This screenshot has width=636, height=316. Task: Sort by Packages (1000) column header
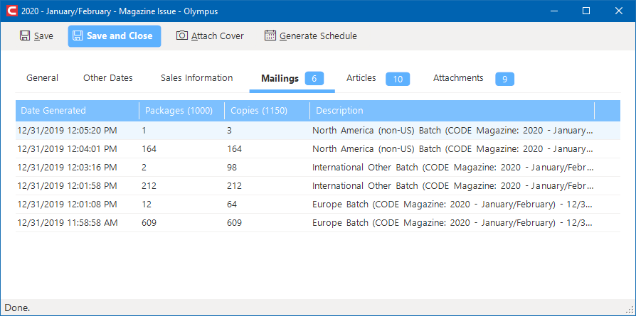[181, 111]
